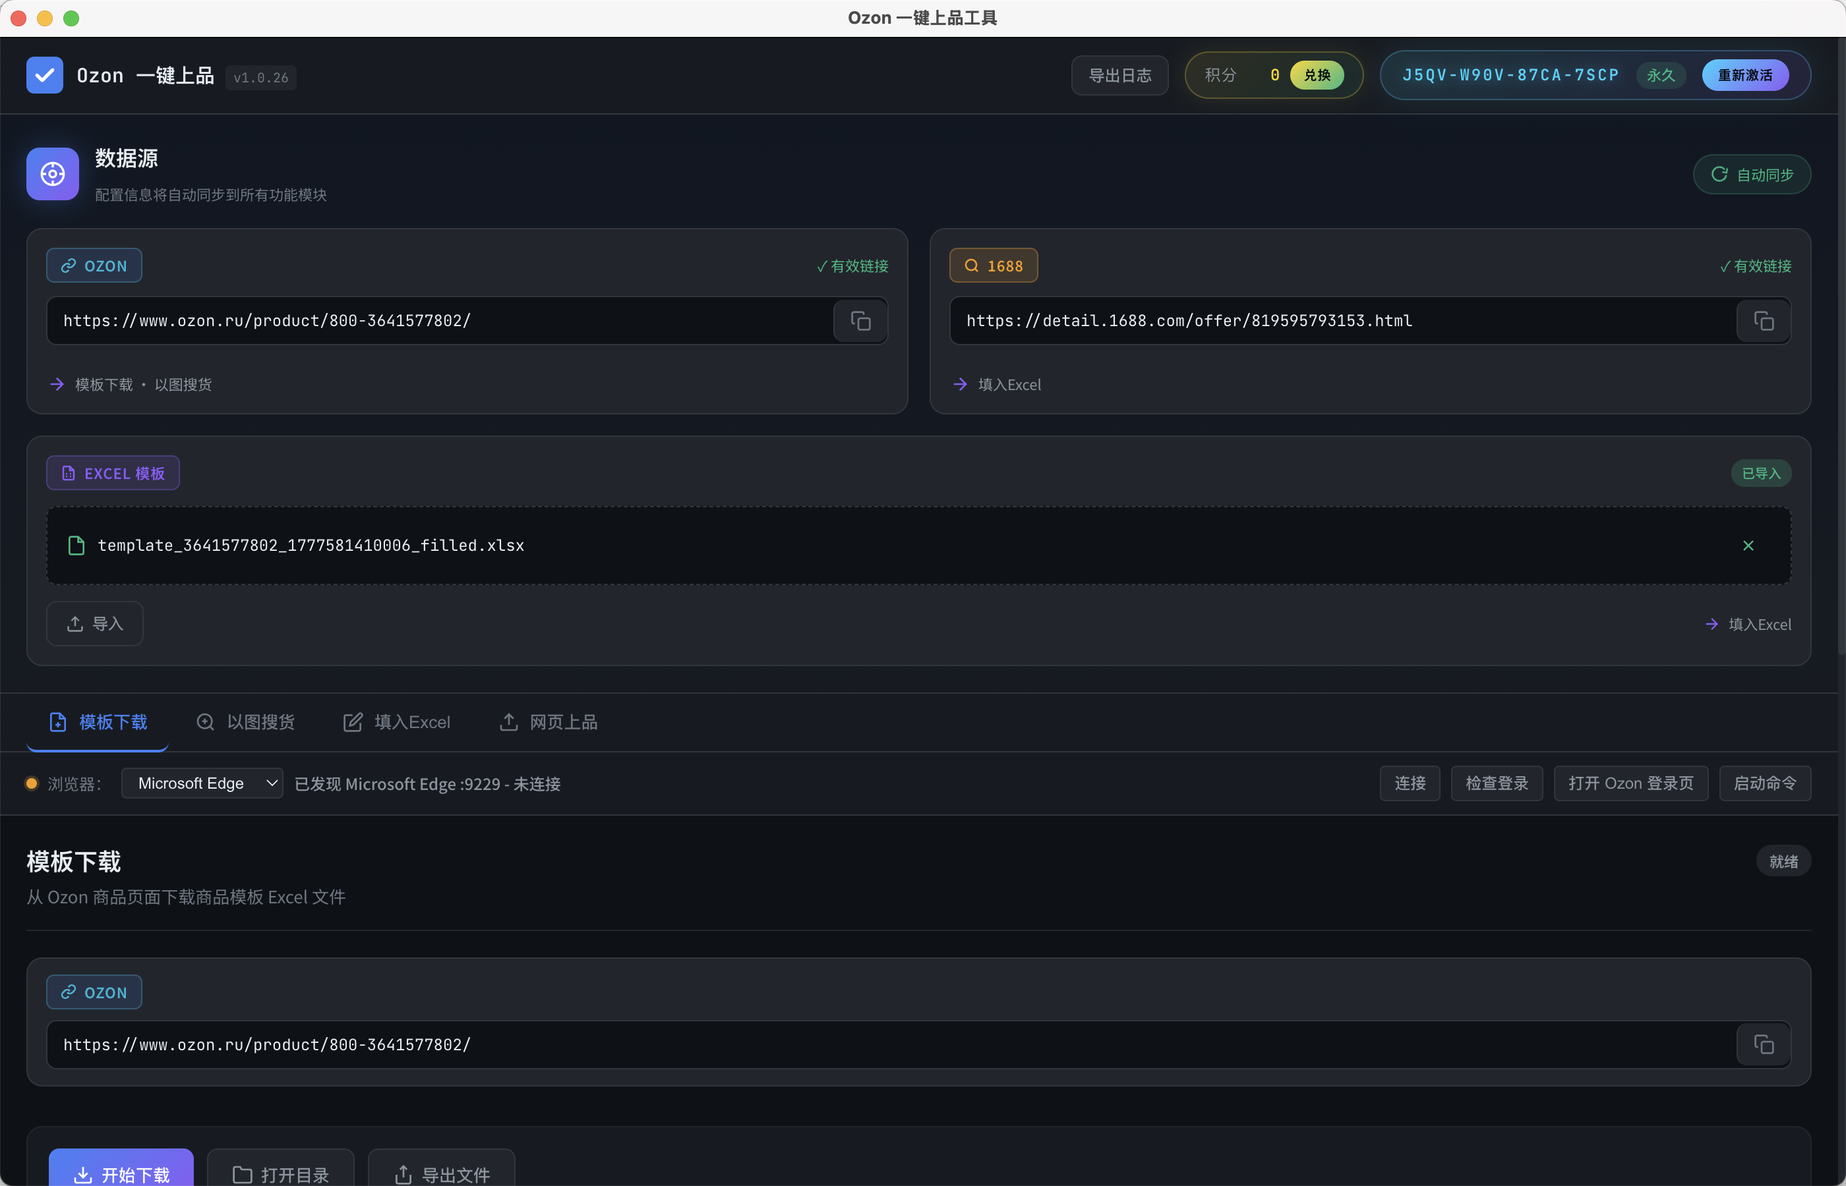This screenshot has width=1846, height=1186.
Task: Click the EXCEL 模板 badge
Action: point(113,473)
